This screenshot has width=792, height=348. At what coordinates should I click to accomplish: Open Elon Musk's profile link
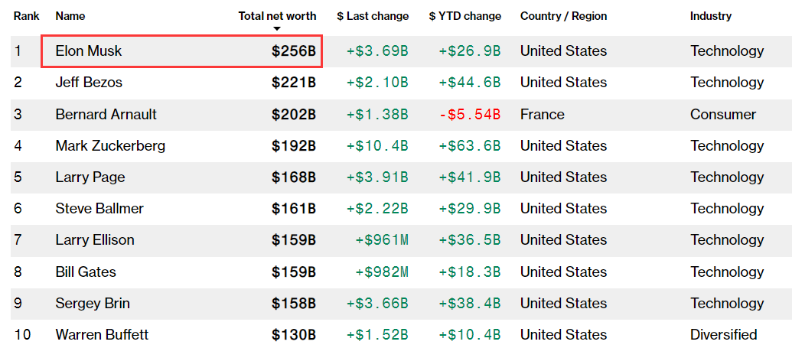[89, 51]
